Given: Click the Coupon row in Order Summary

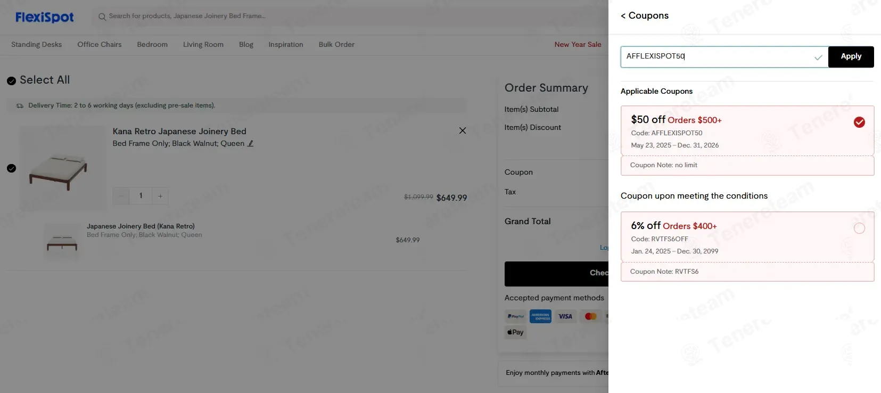Looking at the screenshot, I should [x=556, y=172].
